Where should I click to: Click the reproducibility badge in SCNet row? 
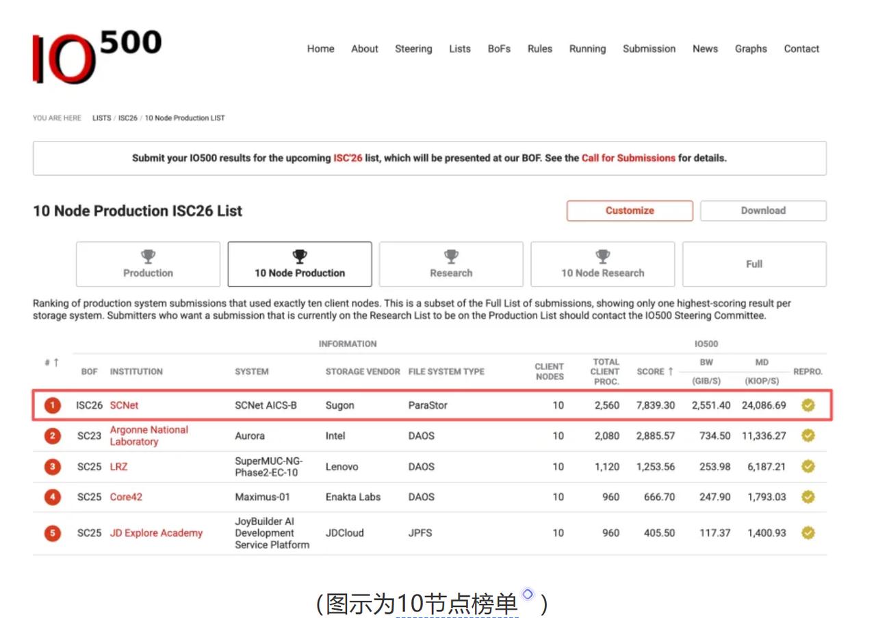point(808,405)
